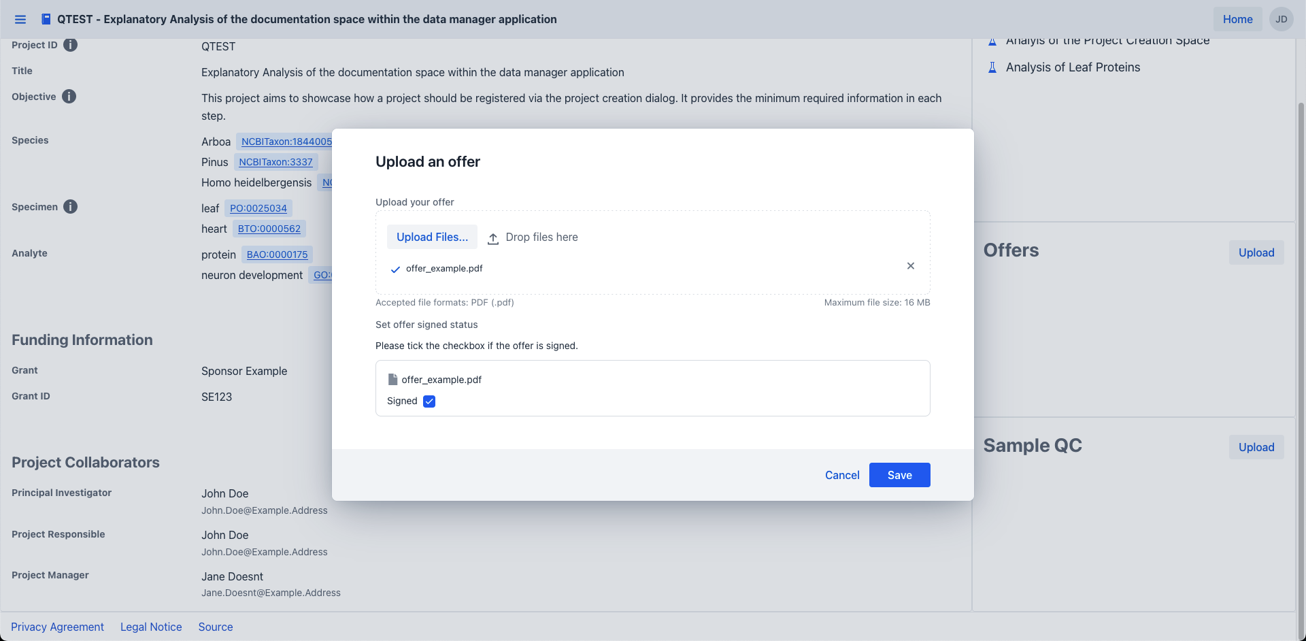Click the Upload Files button
Image resolution: width=1306 pixels, height=641 pixels.
pos(432,237)
